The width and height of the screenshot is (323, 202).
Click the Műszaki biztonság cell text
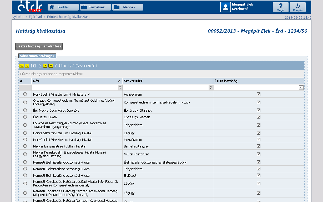(x=137, y=154)
